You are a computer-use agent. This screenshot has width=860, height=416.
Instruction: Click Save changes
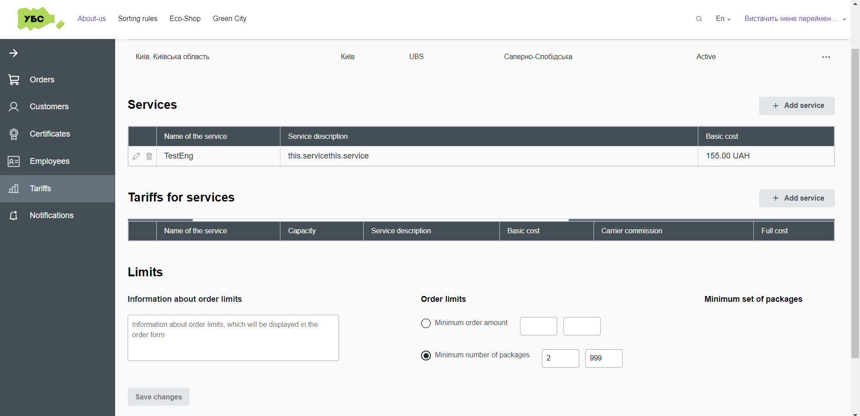(158, 397)
